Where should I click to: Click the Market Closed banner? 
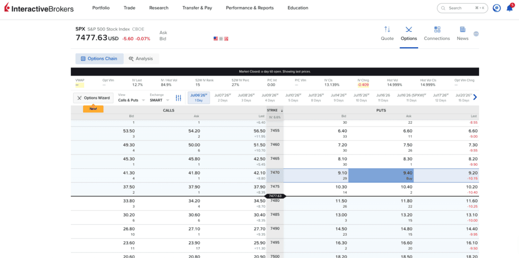pos(275,71)
